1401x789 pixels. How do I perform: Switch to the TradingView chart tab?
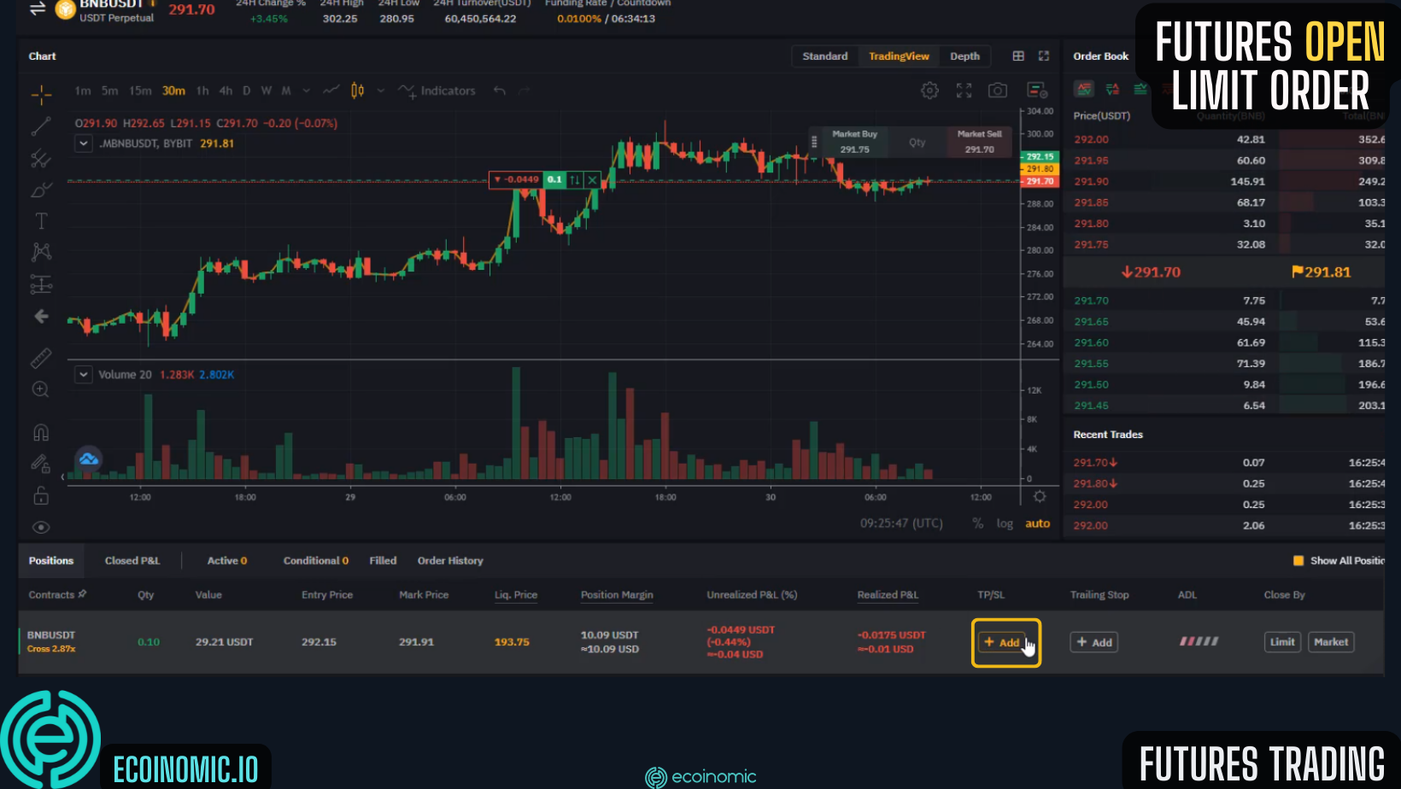[899, 56]
